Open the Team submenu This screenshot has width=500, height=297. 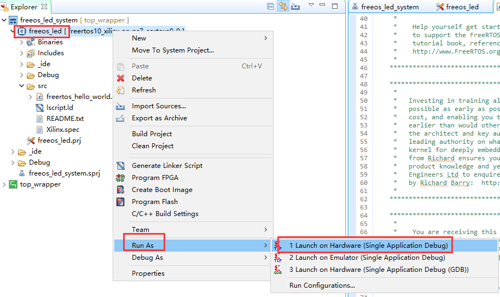coord(193,230)
